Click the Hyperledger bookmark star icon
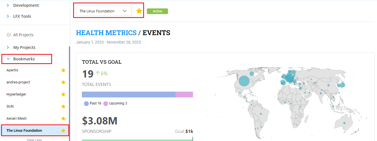The height and width of the screenshot is (141, 377). tap(63, 94)
